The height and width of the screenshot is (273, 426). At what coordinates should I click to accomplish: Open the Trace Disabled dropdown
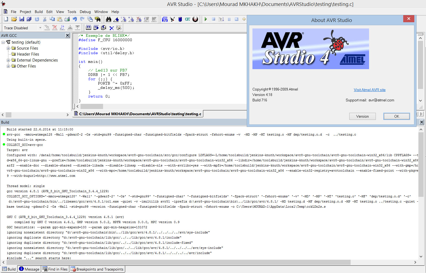40,28
